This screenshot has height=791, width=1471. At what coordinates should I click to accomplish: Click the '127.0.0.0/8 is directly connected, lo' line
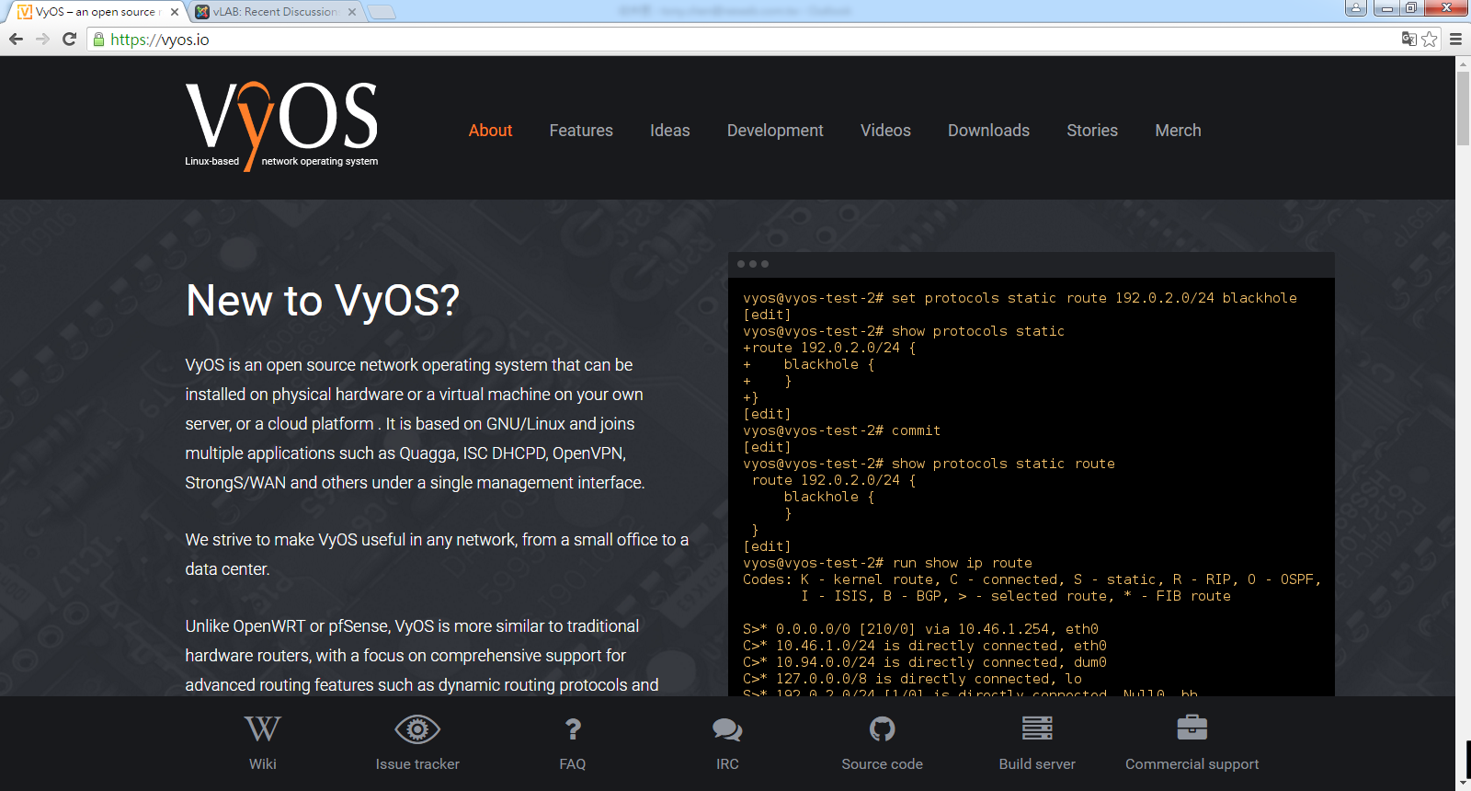(913, 679)
